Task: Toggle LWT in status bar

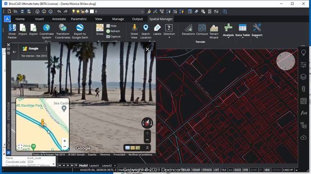Action: click(216, 170)
